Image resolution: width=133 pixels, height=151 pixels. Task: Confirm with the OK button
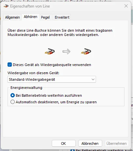64,143
